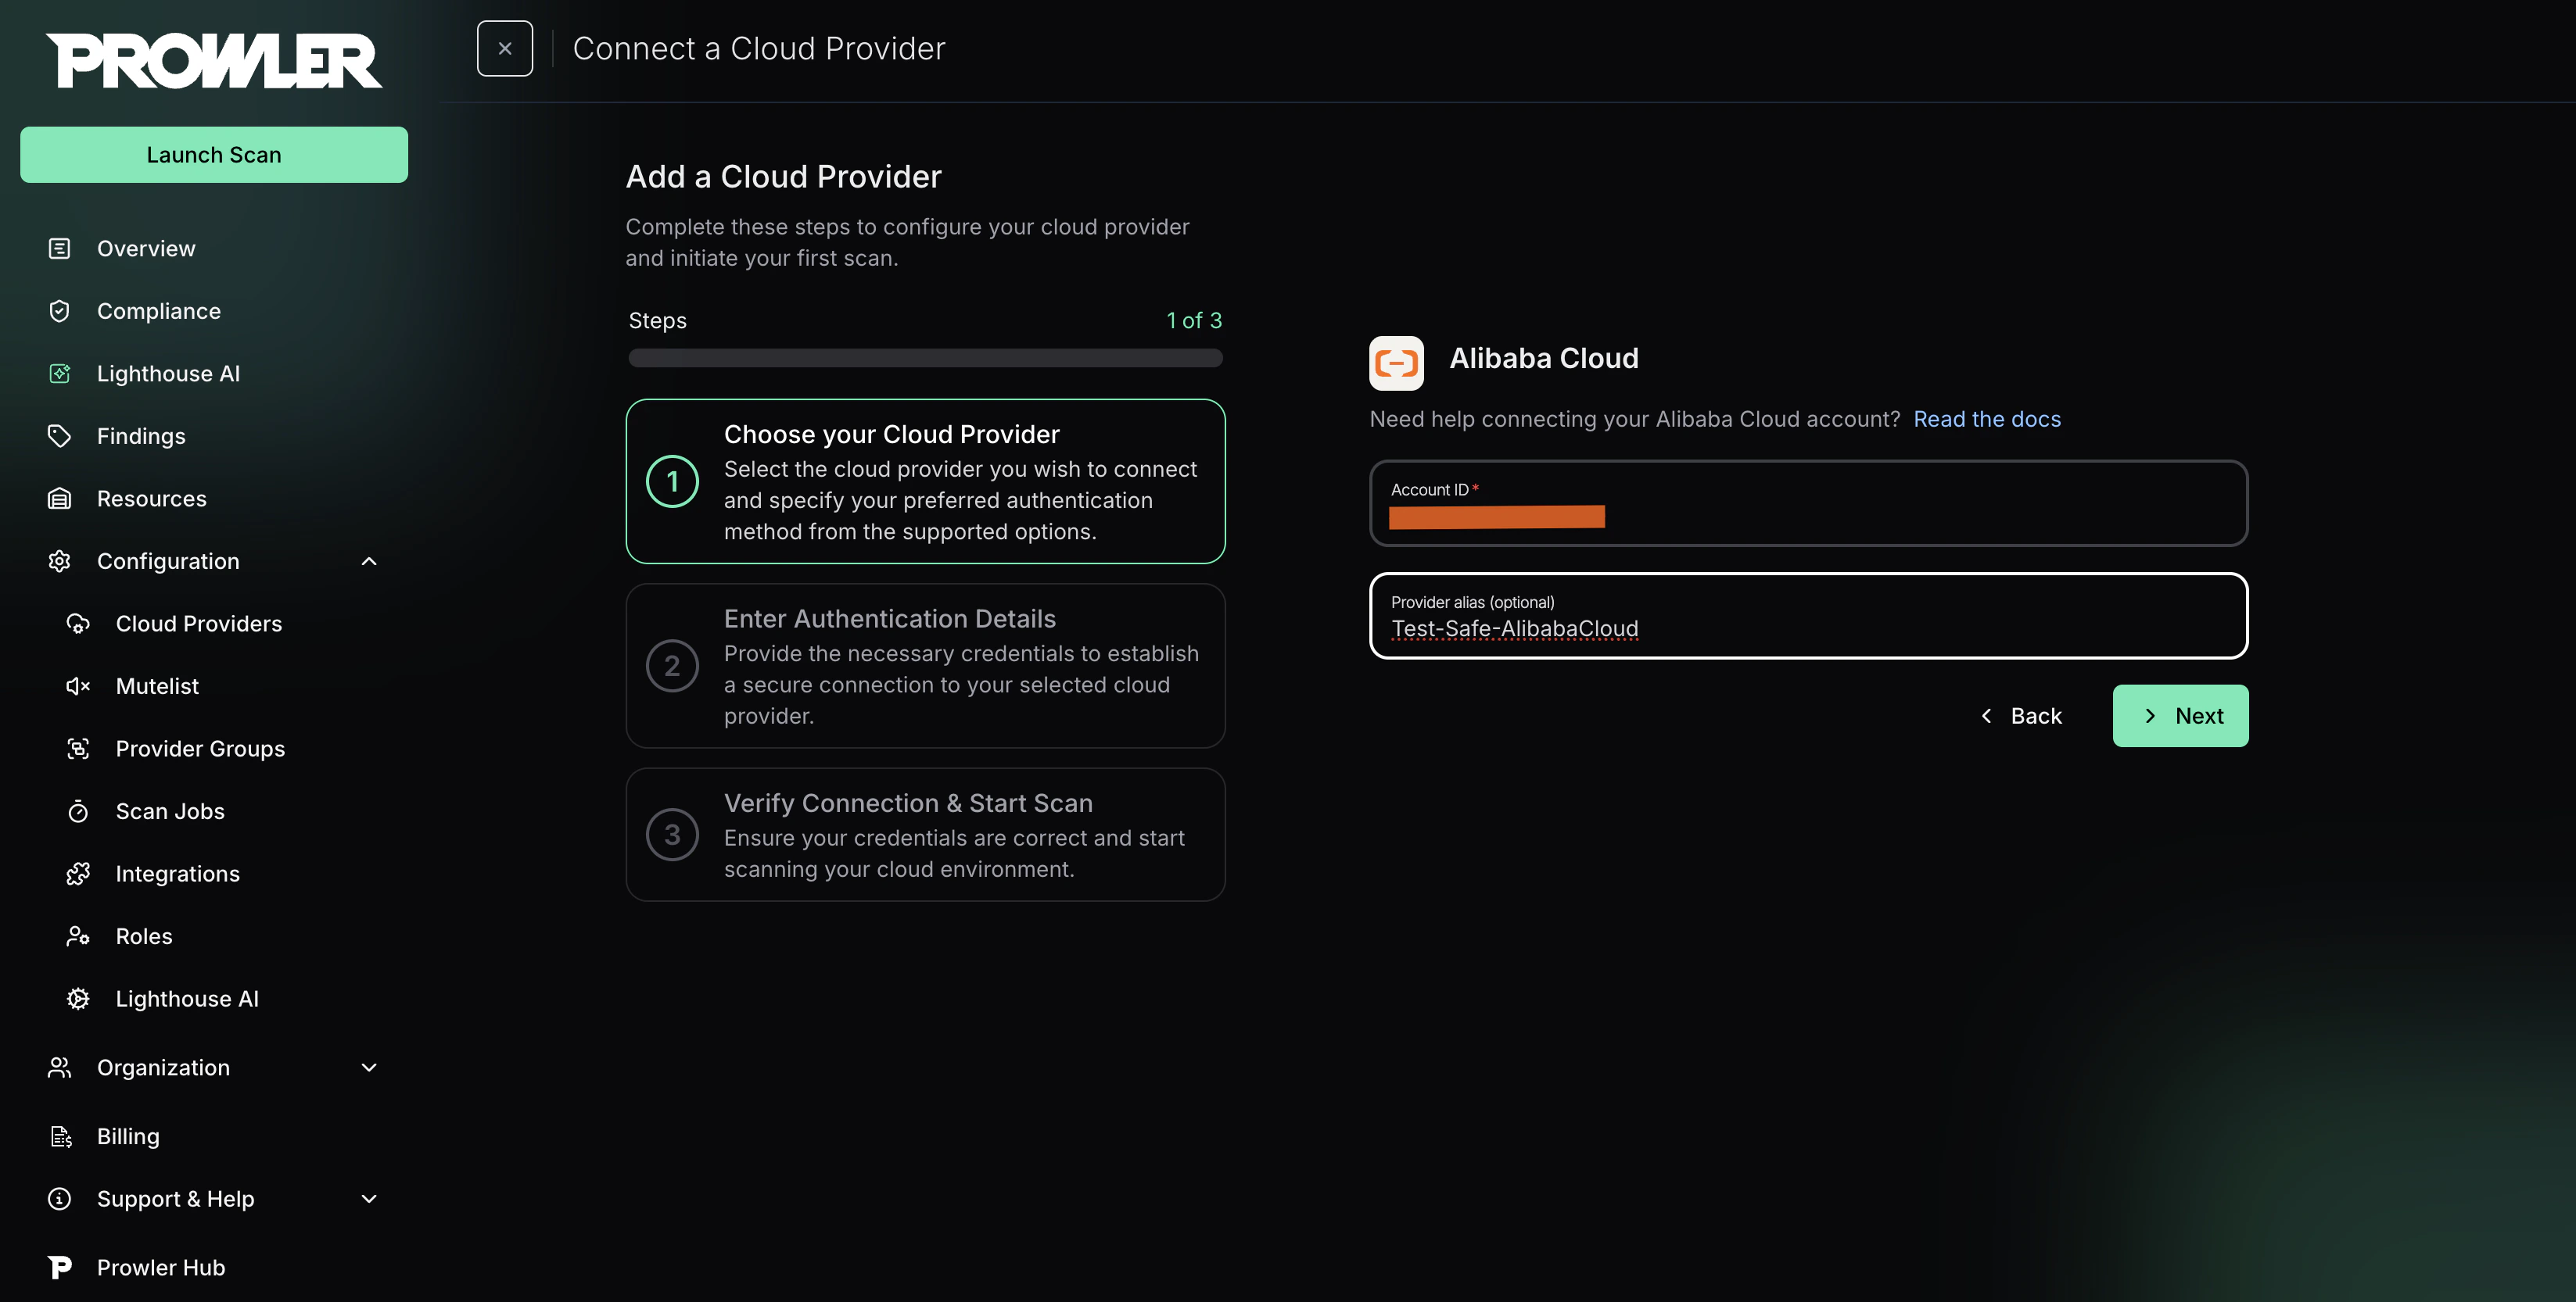Click the Prowler Hub logo icon
The image size is (2576, 1302).
point(60,1267)
